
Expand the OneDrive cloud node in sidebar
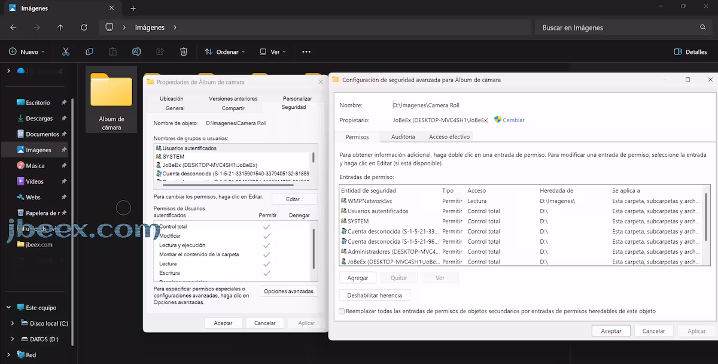point(8,71)
